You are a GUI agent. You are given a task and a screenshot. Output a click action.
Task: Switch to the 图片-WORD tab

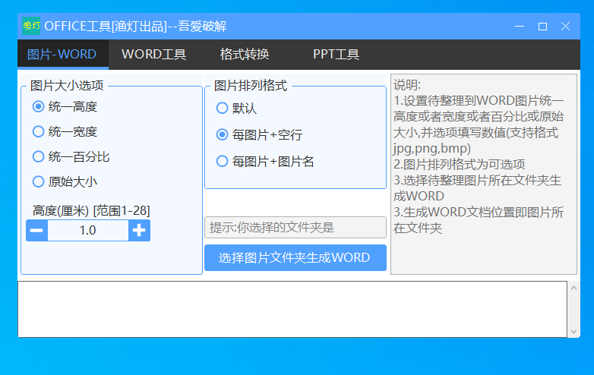coord(63,55)
